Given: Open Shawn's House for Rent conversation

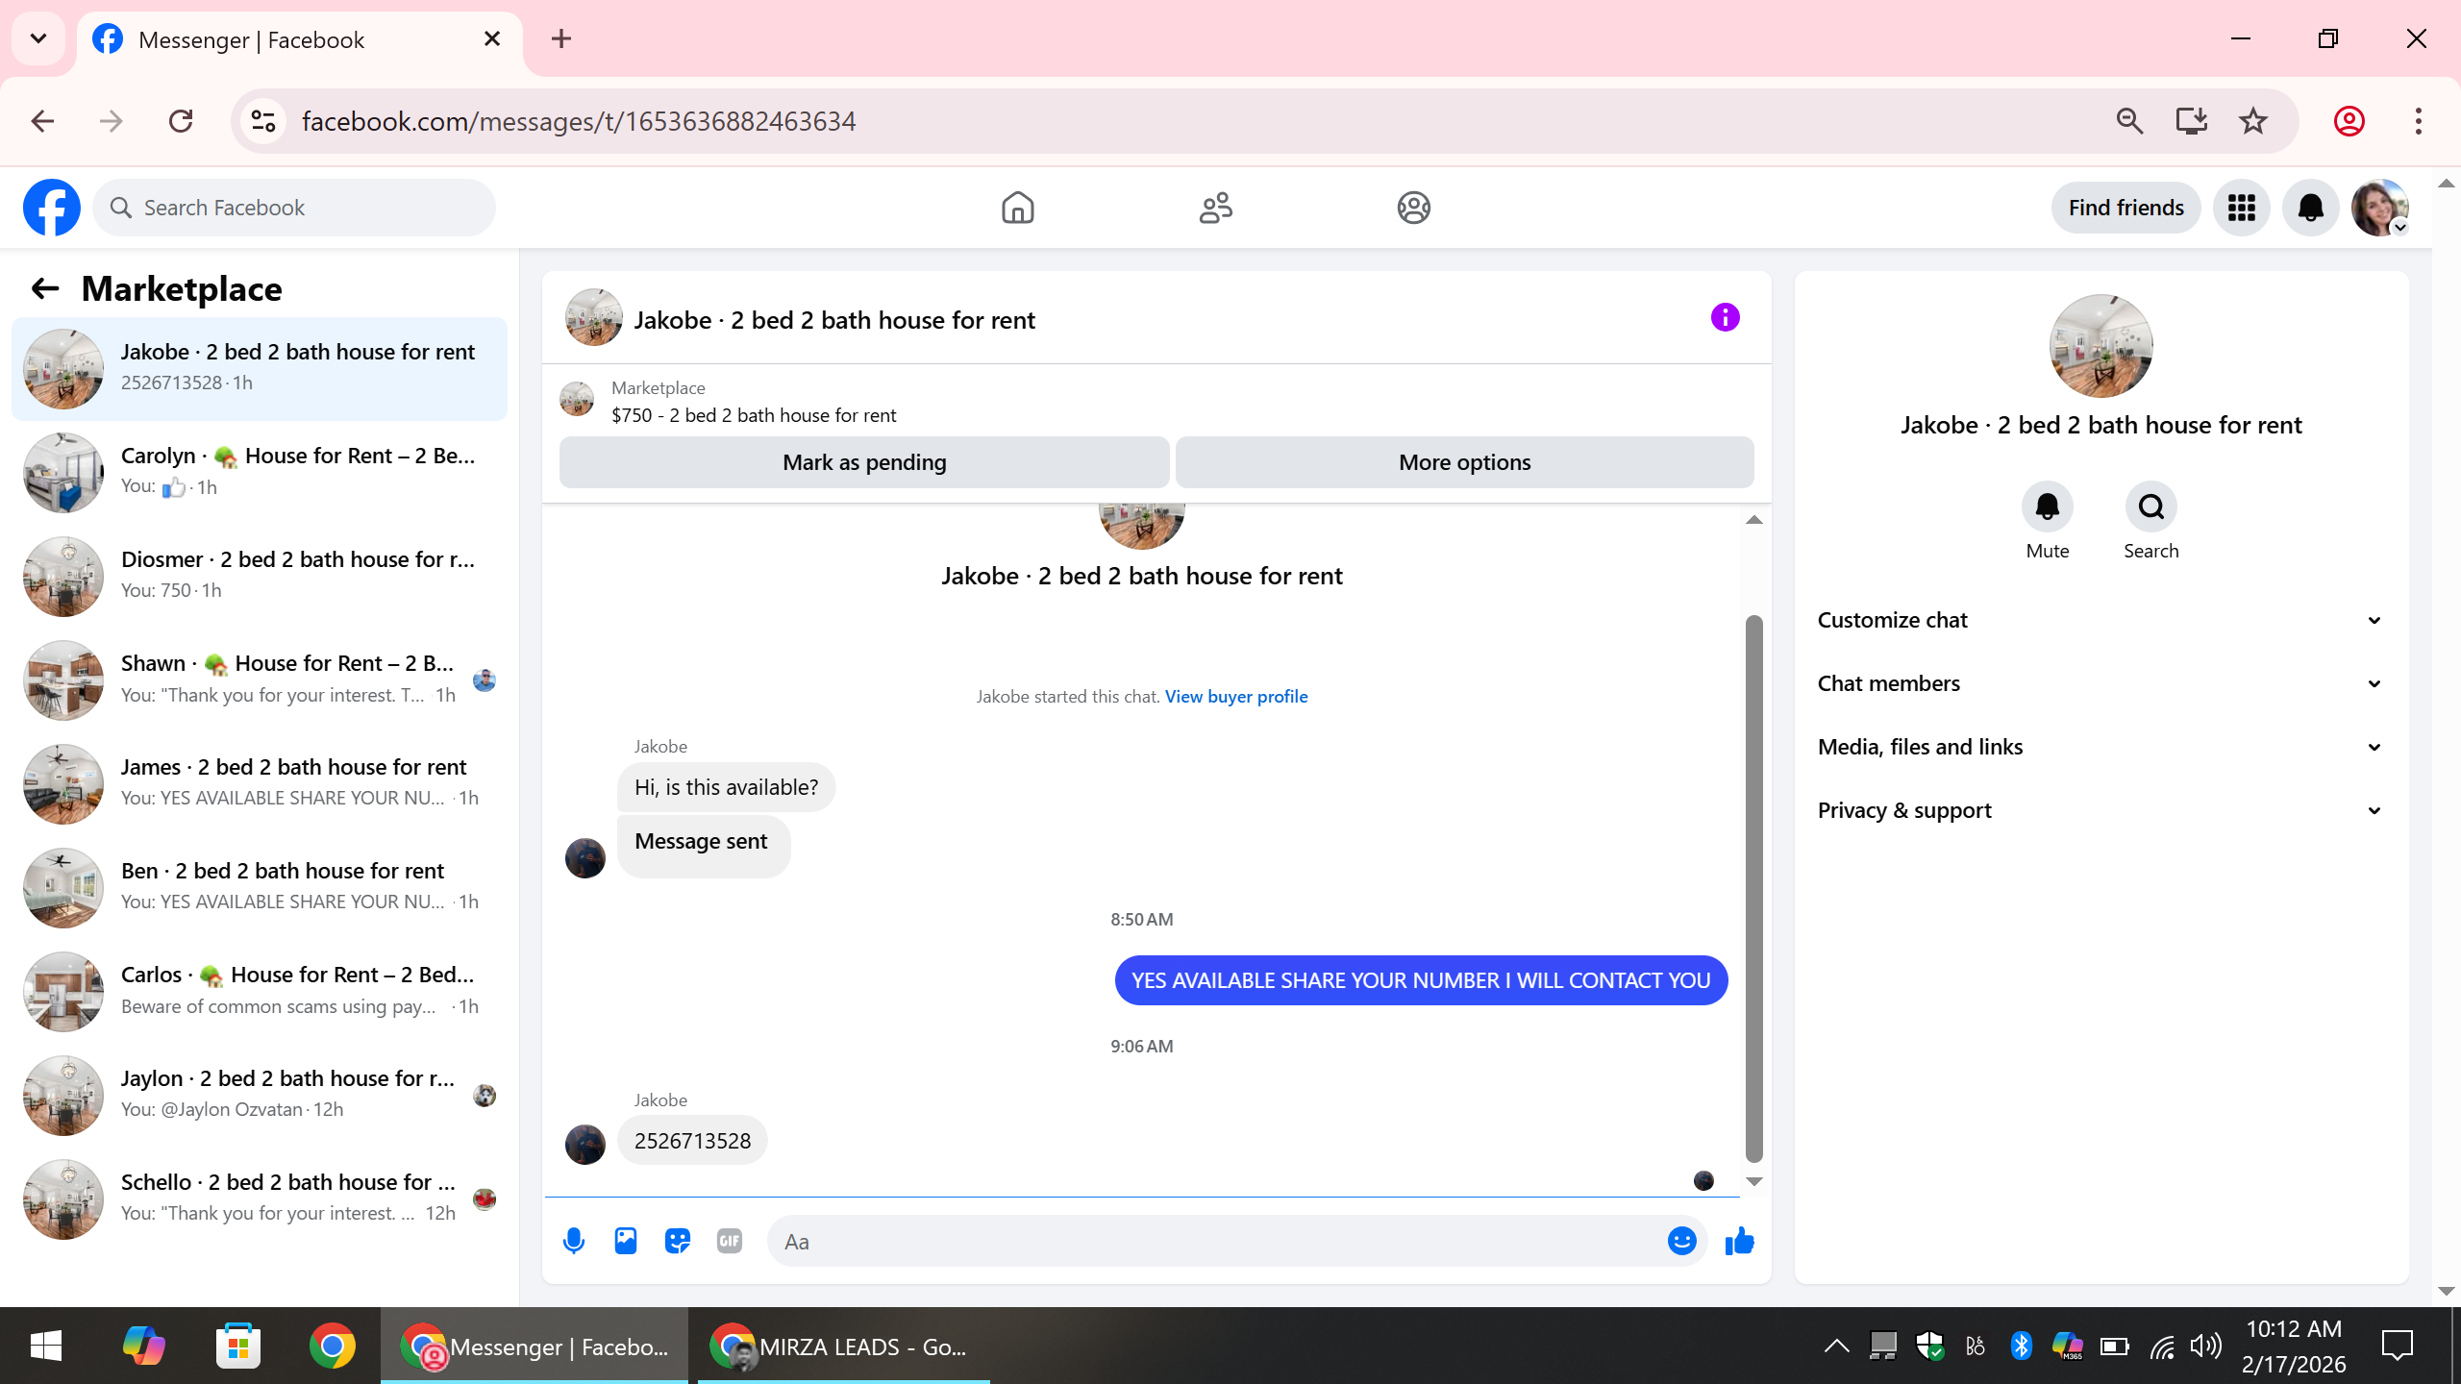Looking at the screenshot, I should click(x=260, y=679).
